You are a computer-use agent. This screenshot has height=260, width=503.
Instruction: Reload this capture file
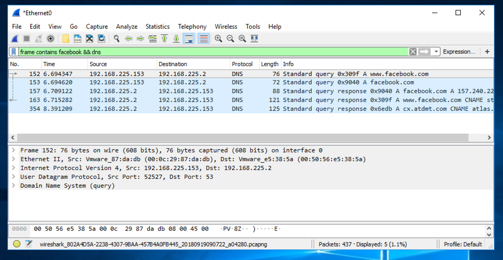pyautogui.click(x=101, y=39)
